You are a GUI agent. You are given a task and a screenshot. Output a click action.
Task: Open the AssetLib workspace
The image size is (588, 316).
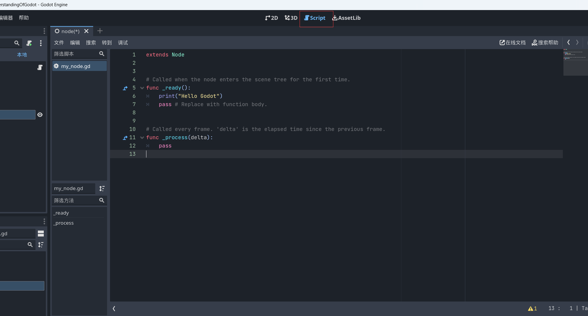tap(346, 18)
